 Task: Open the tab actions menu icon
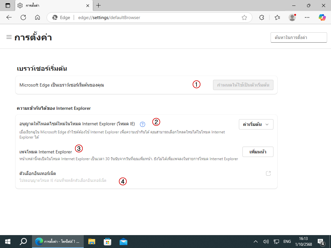tap(8, 5)
